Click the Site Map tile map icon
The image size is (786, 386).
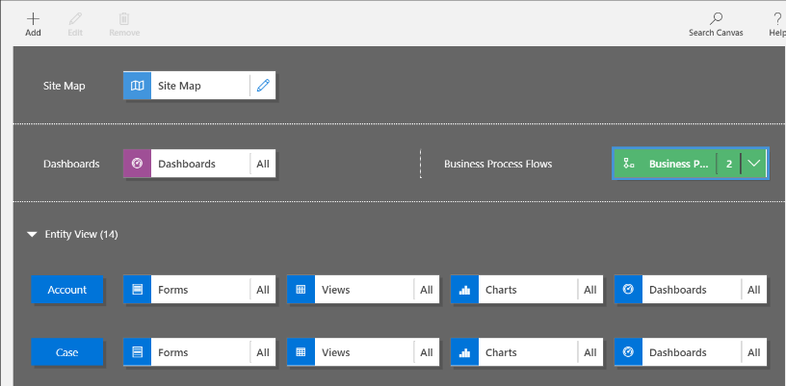[x=138, y=86]
